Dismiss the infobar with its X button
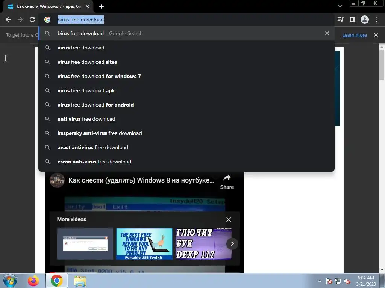Screen dimensions: 385x288 point(376,35)
